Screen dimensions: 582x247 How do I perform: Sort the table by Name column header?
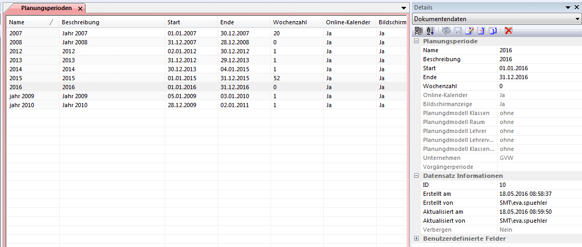(x=29, y=22)
